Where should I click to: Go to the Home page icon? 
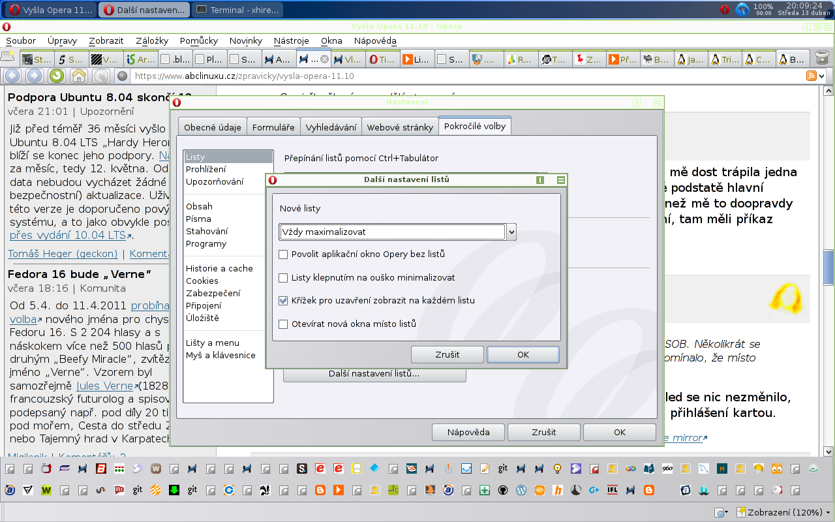pos(79,76)
